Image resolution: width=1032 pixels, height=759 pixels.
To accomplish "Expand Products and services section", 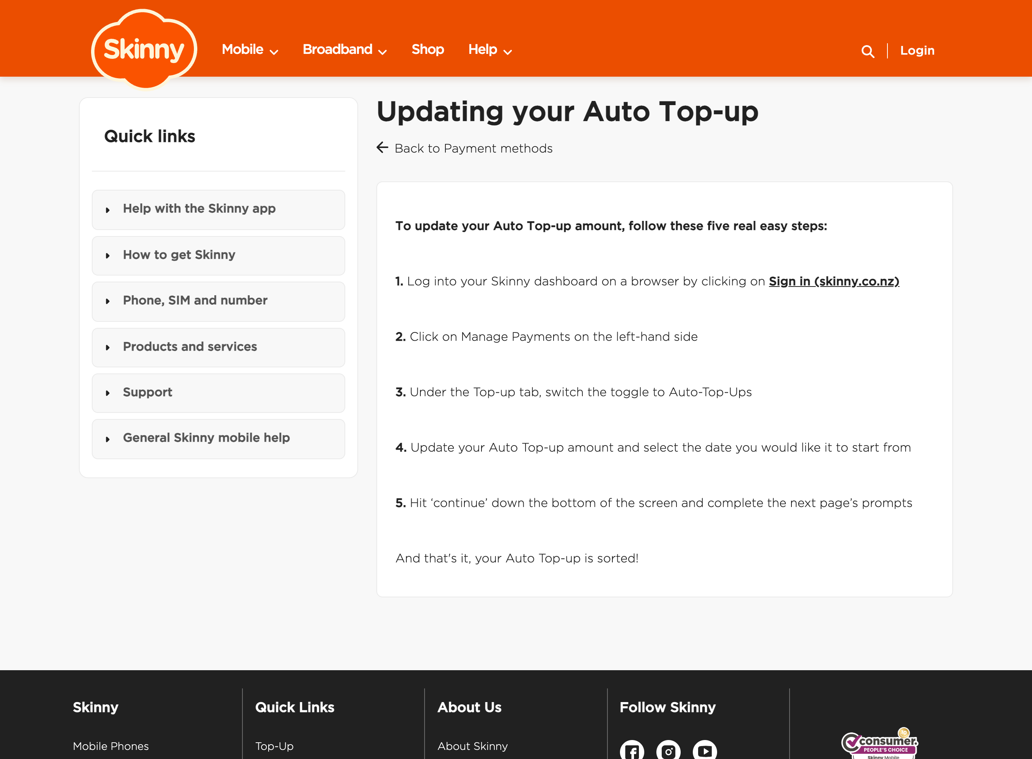I will coord(218,347).
